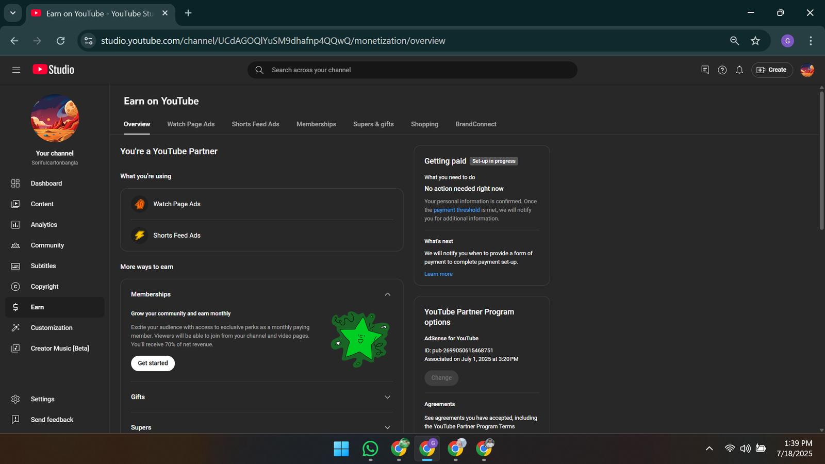Close the Earn on YouTube browser tab
Screen dimensions: 825x464
click(165, 13)
